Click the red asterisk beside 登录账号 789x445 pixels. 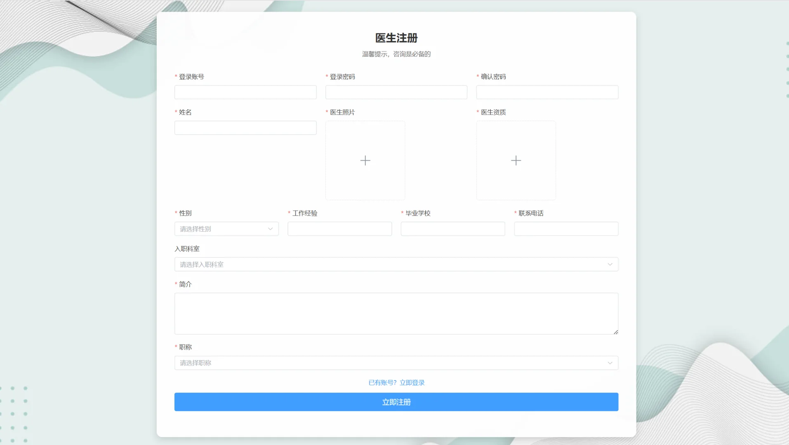176,76
